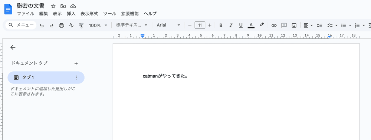Image resolution: width=371 pixels, height=140 pixels.
Task: Star the document 秘密の文書
Action: [x=53, y=6]
